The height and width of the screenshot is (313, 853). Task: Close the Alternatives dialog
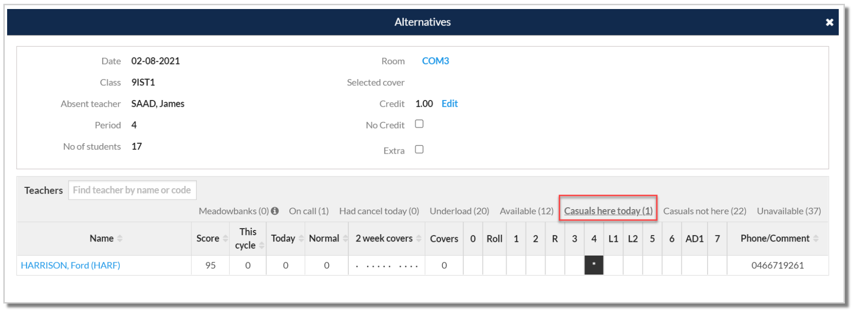pyautogui.click(x=829, y=22)
